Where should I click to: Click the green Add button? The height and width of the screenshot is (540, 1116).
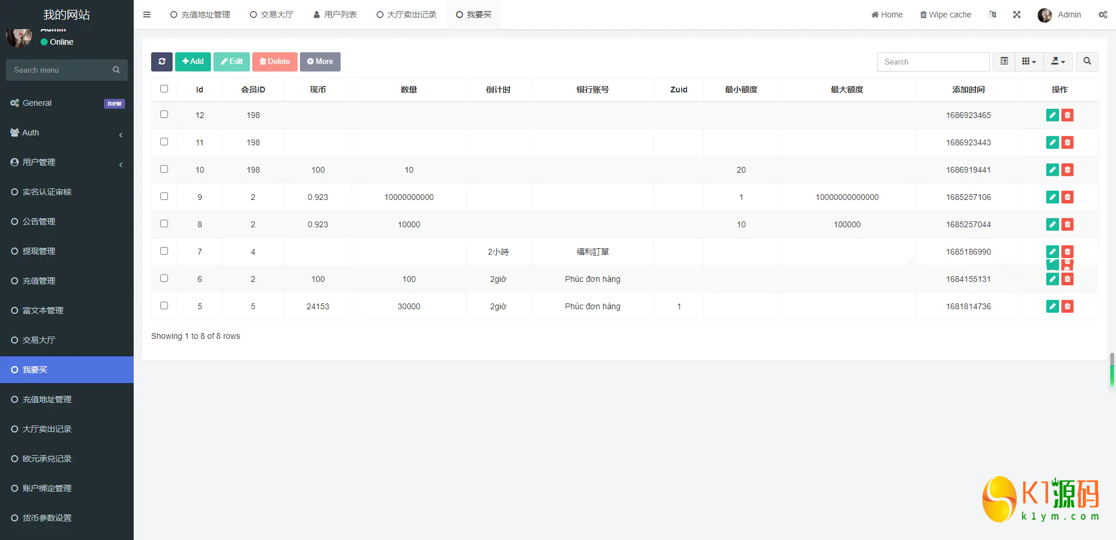pos(193,62)
